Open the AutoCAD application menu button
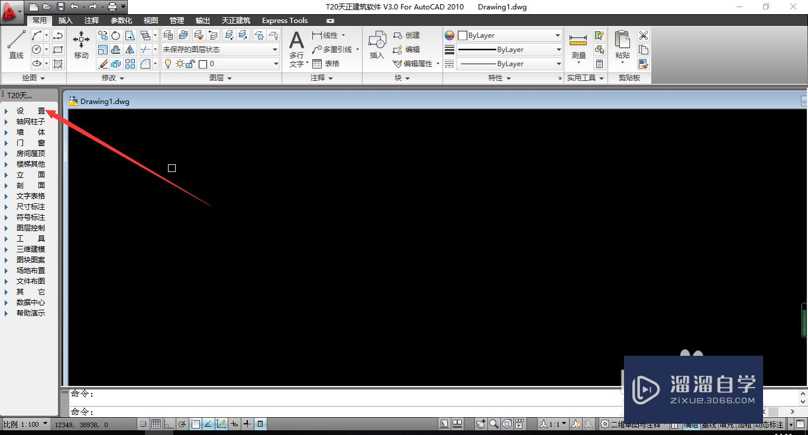Viewport: 808px width, 435px height. tap(12, 11)
